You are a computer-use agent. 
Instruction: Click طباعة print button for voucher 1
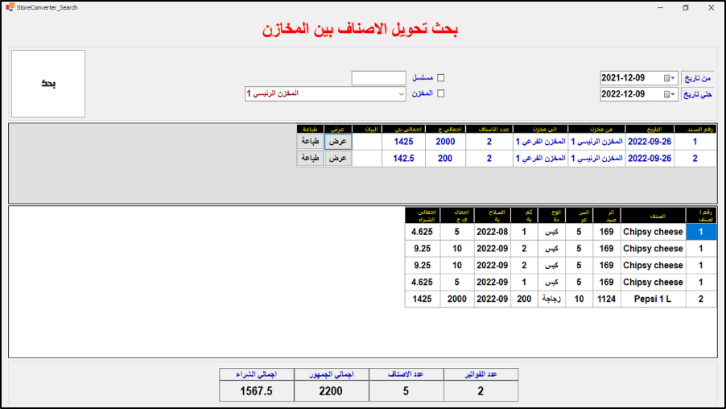(311, 141)
